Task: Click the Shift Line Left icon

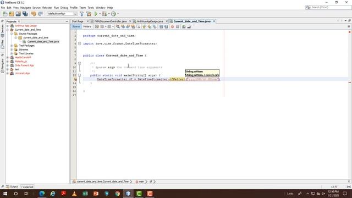Action: [161, 27]
